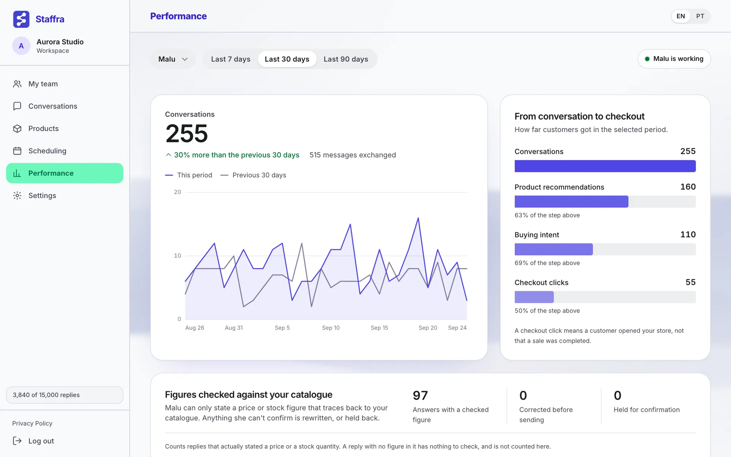731x457 pixels.
Task: Toggle the This period legend entry
Action: (188, 175)
